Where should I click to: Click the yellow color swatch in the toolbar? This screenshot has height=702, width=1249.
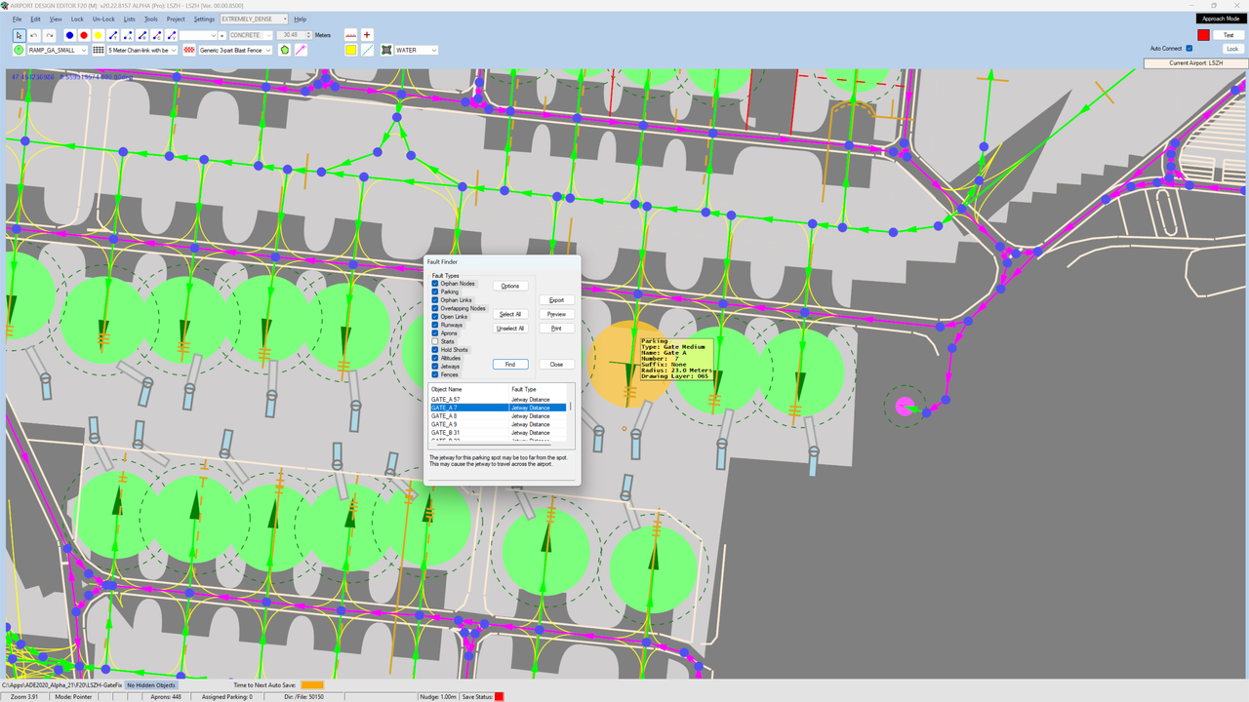click(350, 50)
